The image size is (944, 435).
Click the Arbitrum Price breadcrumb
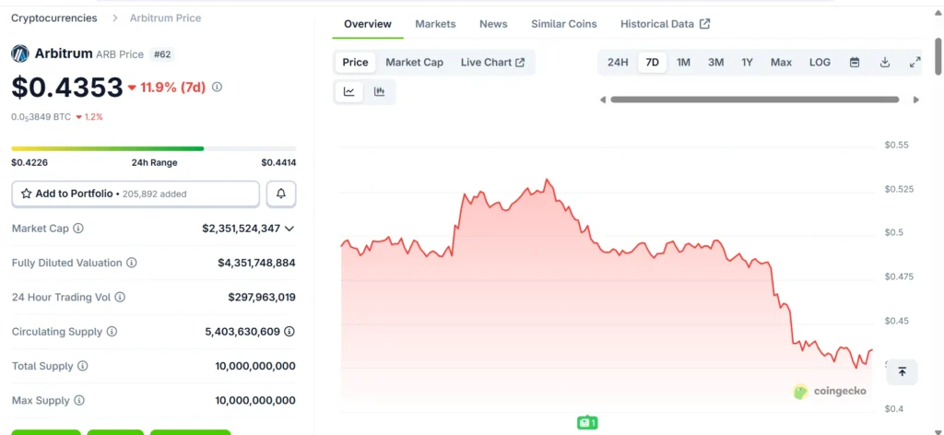[x=166, y=18]
